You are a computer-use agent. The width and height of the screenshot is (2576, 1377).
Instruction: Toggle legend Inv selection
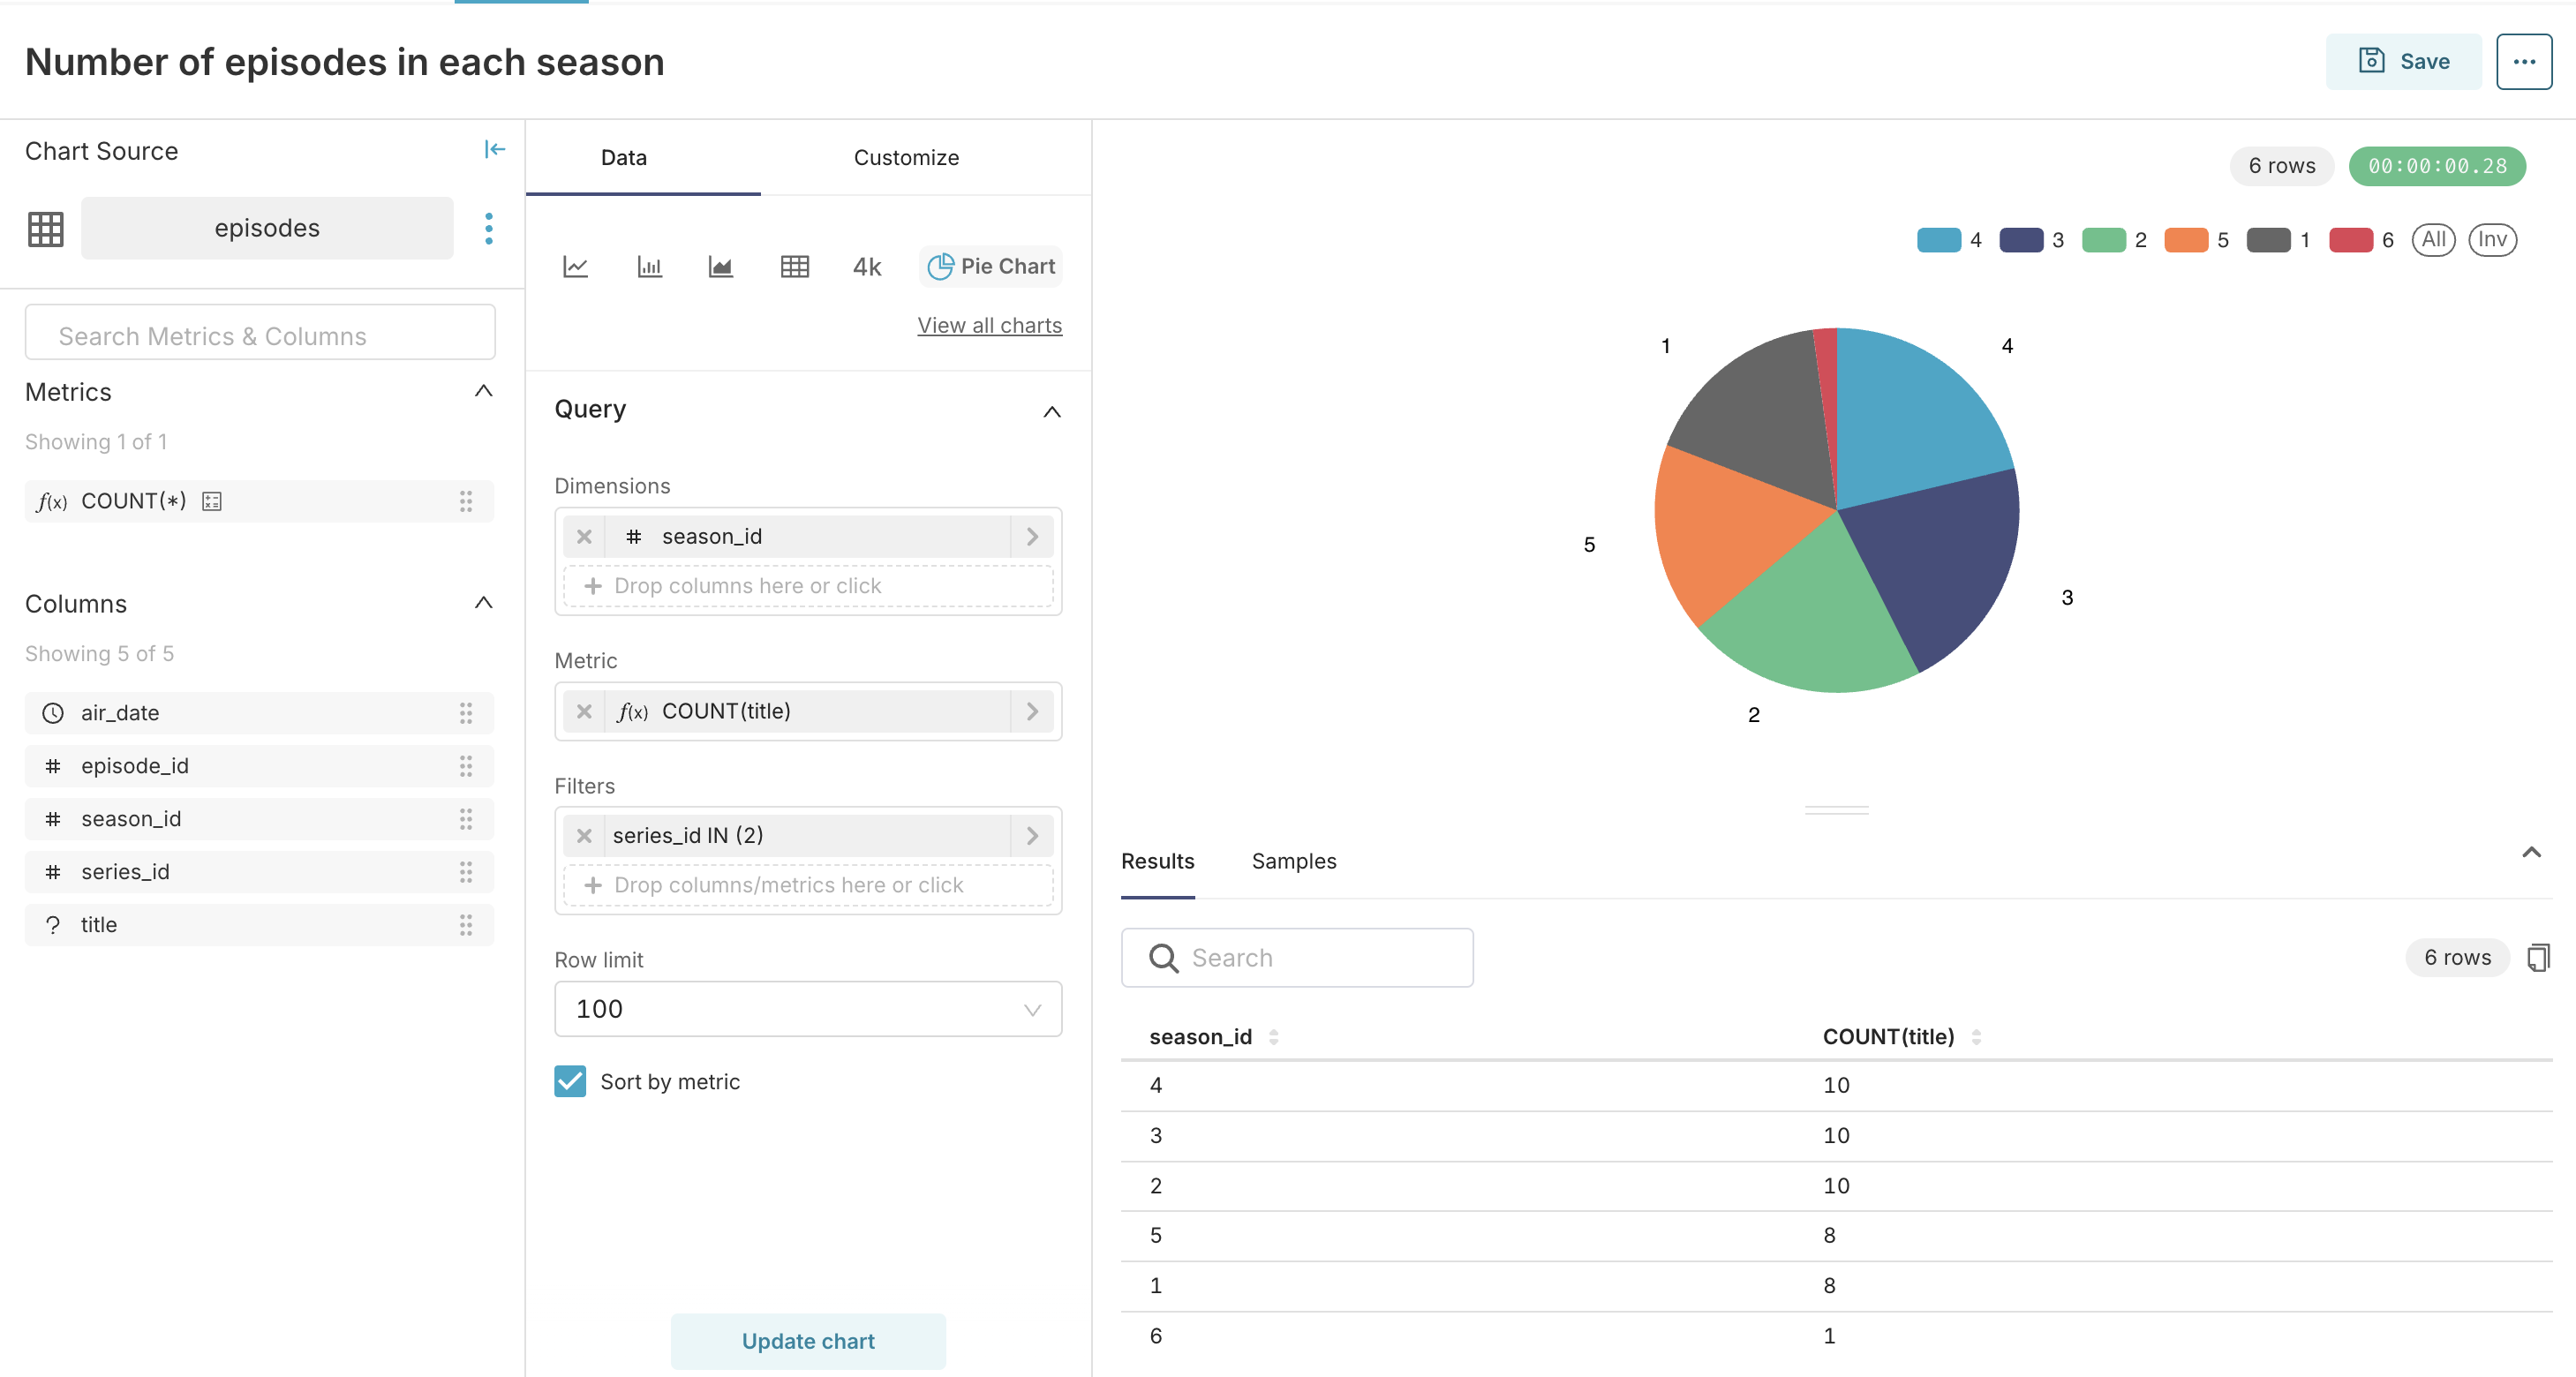click(2491, 240)
